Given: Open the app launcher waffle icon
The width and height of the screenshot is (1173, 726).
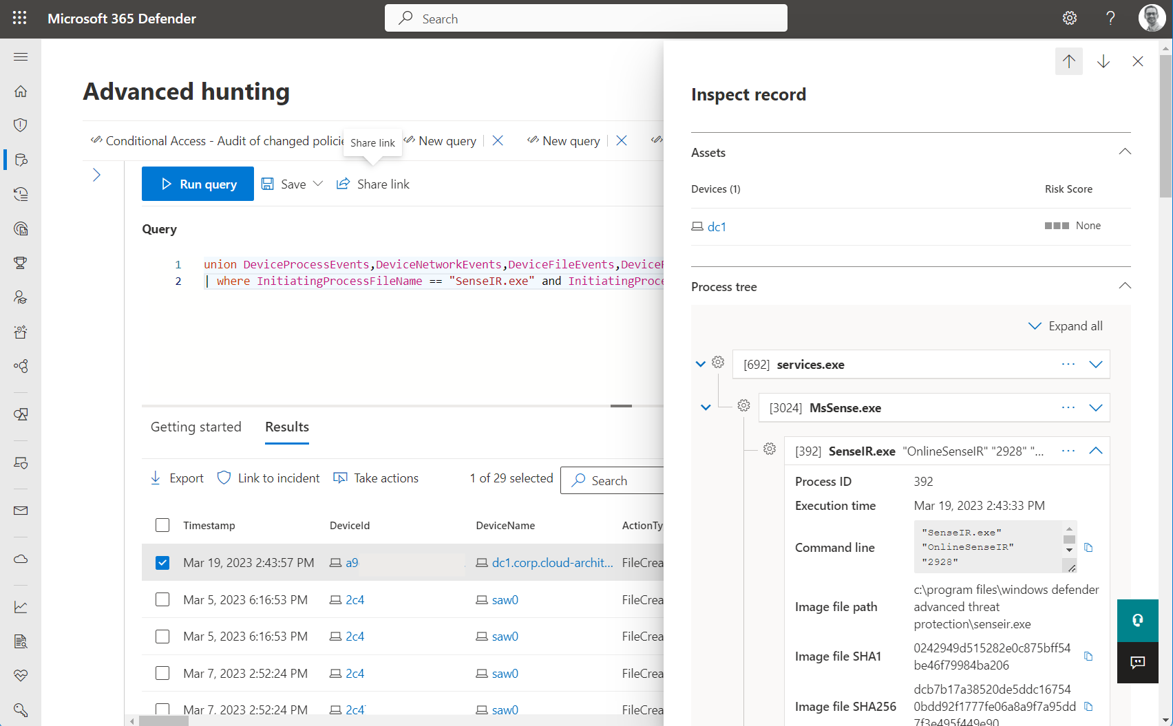Looking at the screenshot, I should coord(19,19).
